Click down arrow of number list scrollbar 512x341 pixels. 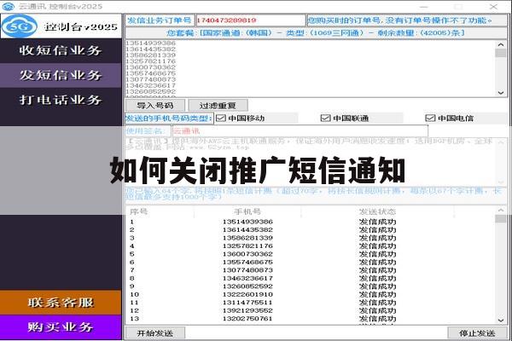coord(501,93)
